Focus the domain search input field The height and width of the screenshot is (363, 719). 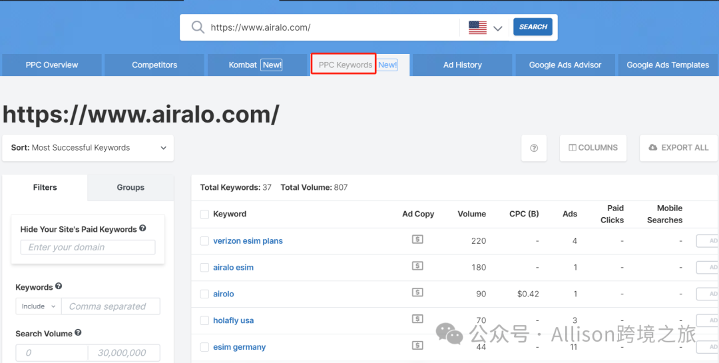tap(332, 27)
